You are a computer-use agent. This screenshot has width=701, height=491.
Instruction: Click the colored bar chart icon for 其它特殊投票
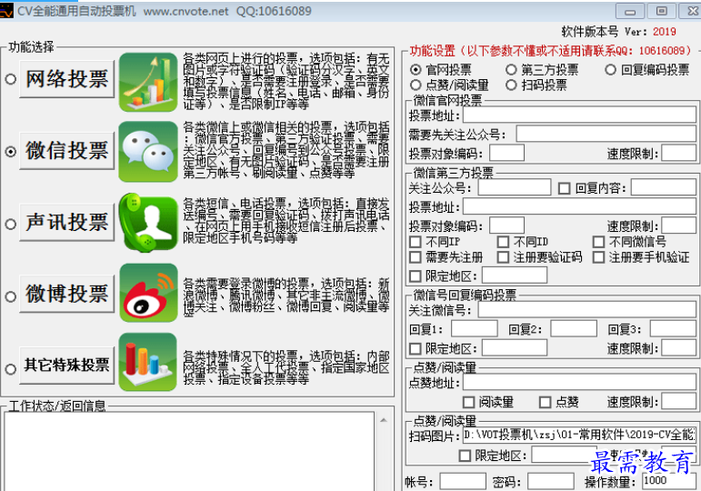click(148, 362)
